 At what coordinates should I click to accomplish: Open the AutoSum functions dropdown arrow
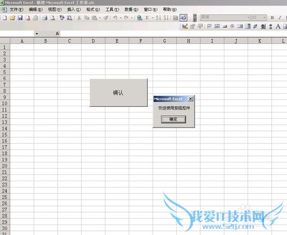click(153, 18)
